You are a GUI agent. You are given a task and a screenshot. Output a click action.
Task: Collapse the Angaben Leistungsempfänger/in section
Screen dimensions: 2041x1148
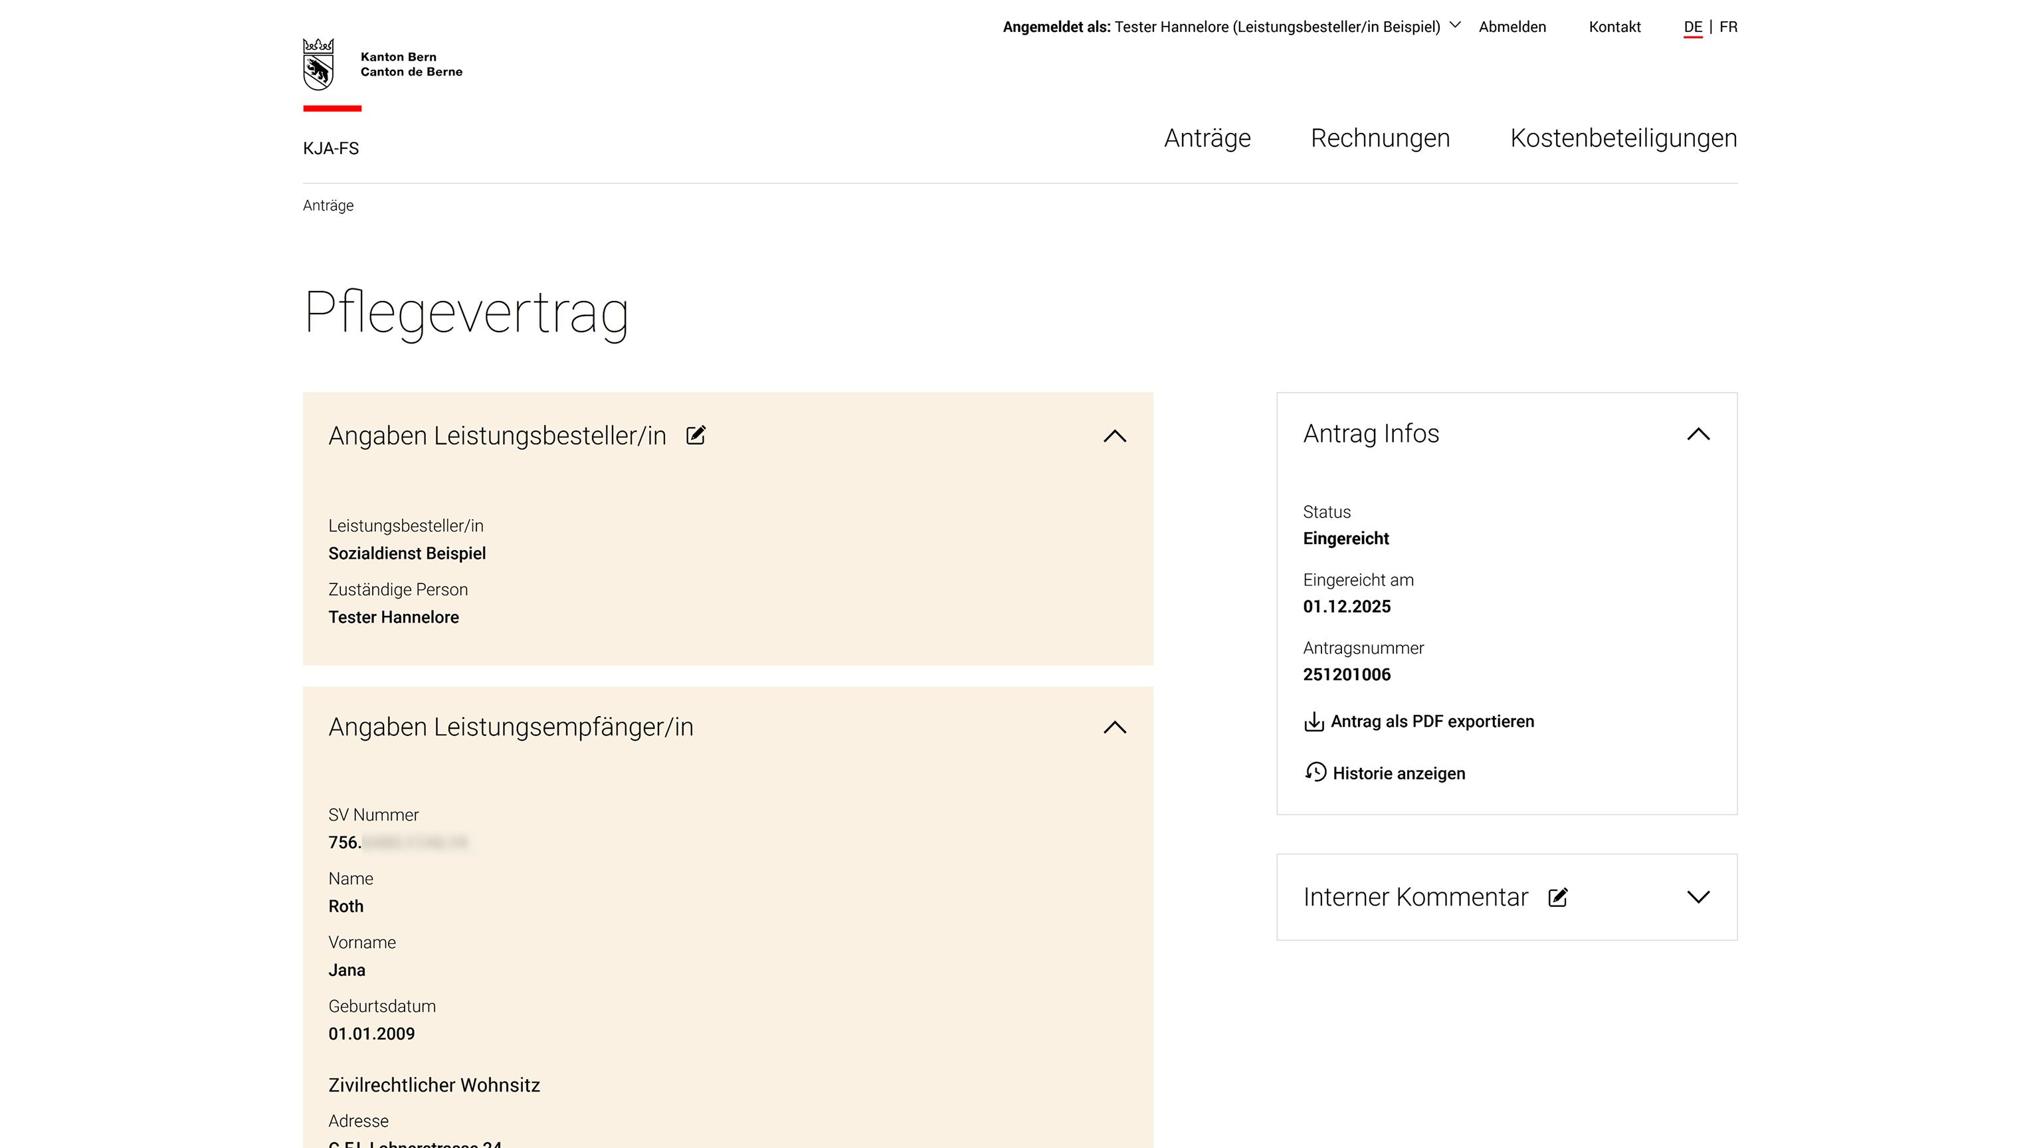(x=1115, y=727)
